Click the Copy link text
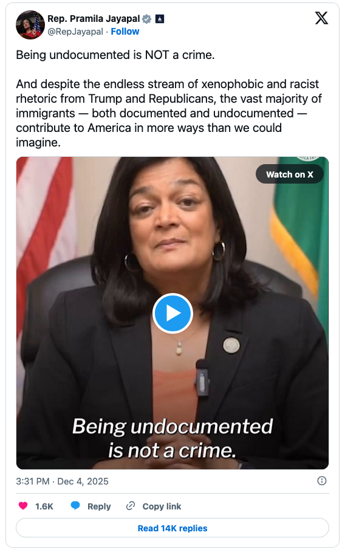The width and height of the screenshot is (345, 552). (162, 506)
